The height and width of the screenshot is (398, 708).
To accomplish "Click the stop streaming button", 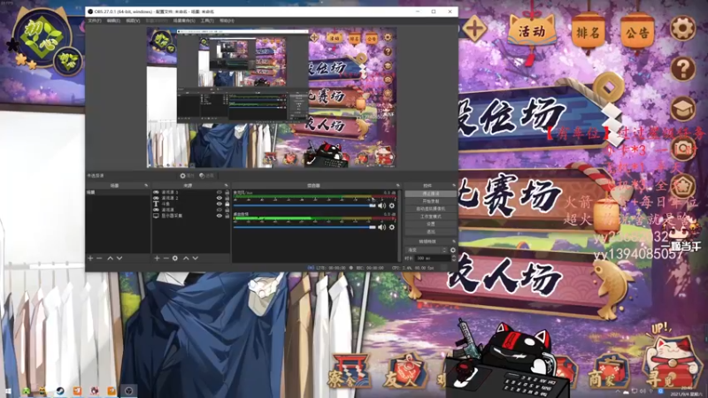I will (430, 194).
